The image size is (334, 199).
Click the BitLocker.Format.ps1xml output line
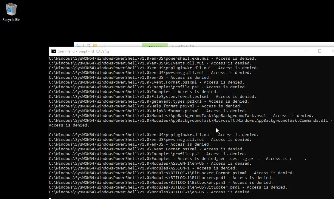[x=172, y=173]
